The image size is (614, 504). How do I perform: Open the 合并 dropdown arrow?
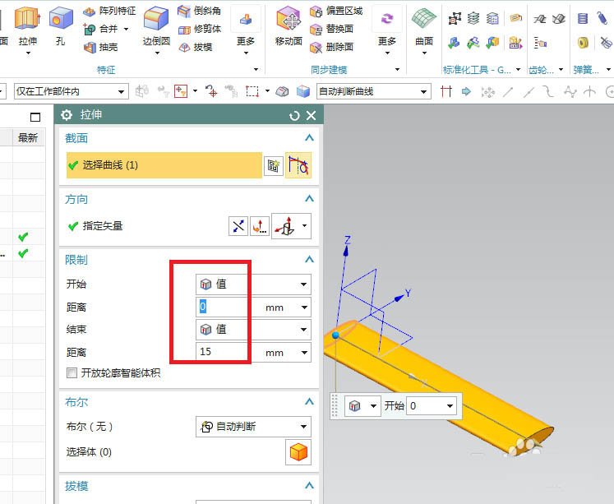coord(126,29)
